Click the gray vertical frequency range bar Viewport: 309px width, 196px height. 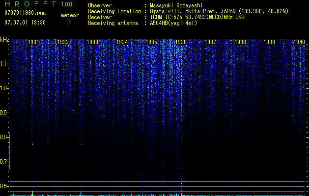tap(10, 151)
